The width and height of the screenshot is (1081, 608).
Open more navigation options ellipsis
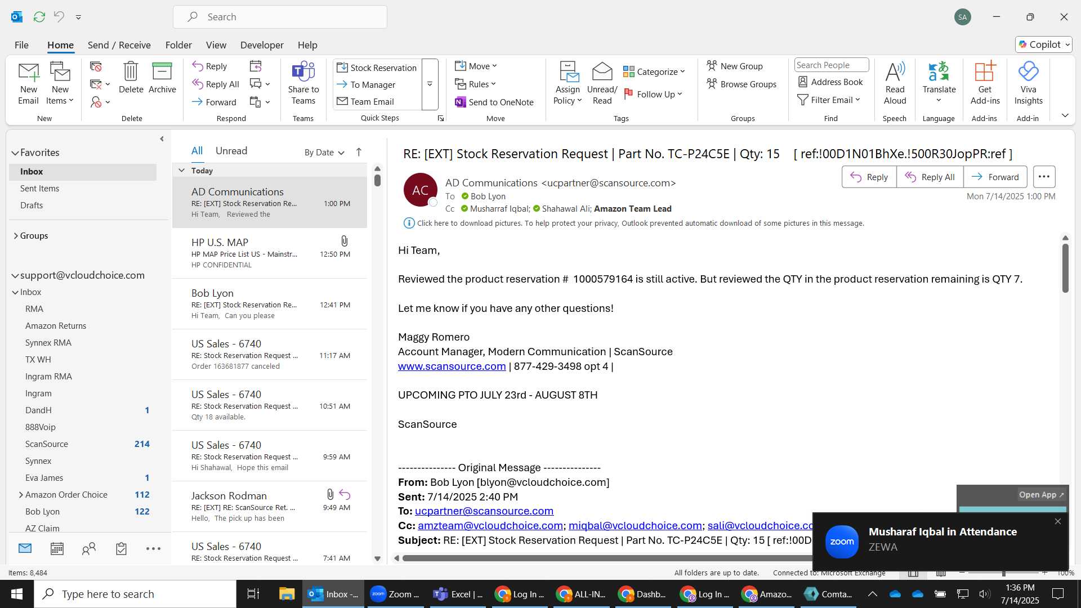(x=153, y=548)
